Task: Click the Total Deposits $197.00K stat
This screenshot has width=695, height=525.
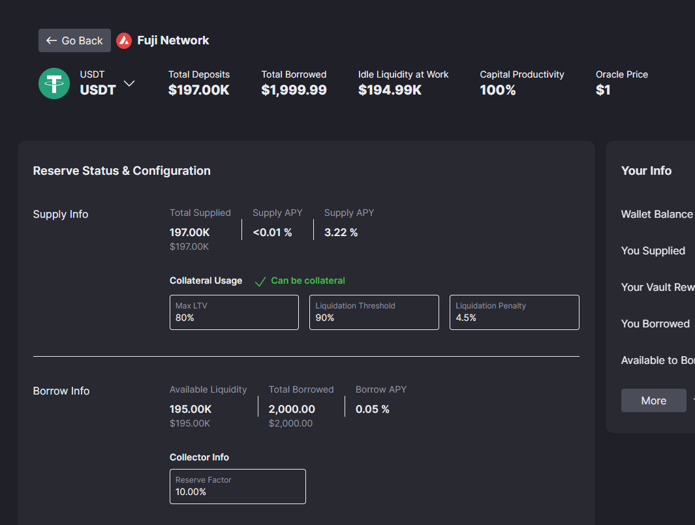Action: 199,90
